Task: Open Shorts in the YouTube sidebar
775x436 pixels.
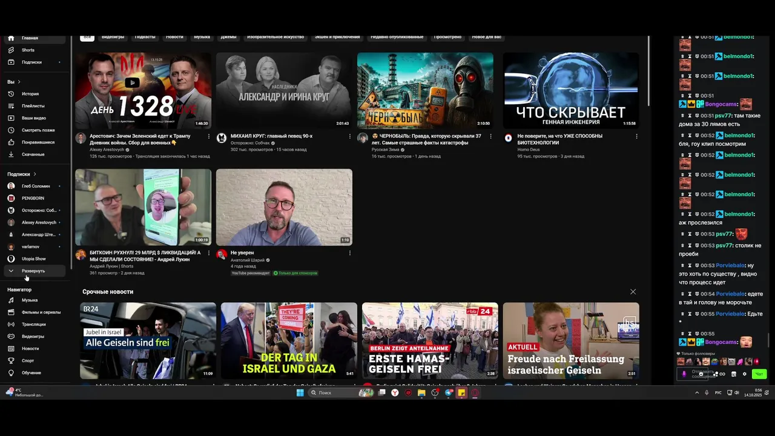Action: pyautogui.click(x=35, y=50)
